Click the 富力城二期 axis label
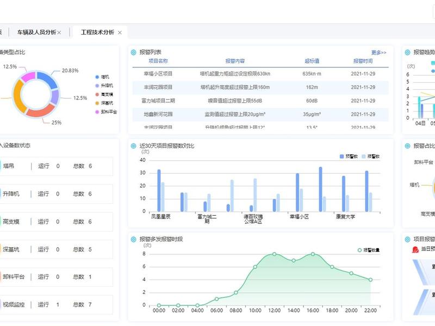The image size is (435, 326). click(x=207, y=219)
